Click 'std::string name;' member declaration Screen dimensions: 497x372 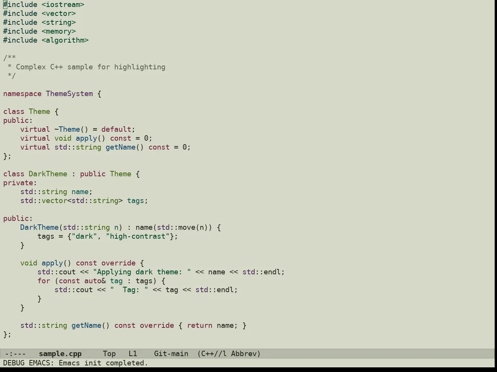[x=56, y=192]
